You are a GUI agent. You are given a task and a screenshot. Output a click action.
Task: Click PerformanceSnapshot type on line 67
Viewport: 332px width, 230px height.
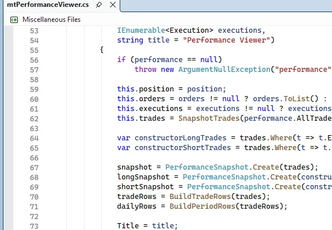pos(207,167)
